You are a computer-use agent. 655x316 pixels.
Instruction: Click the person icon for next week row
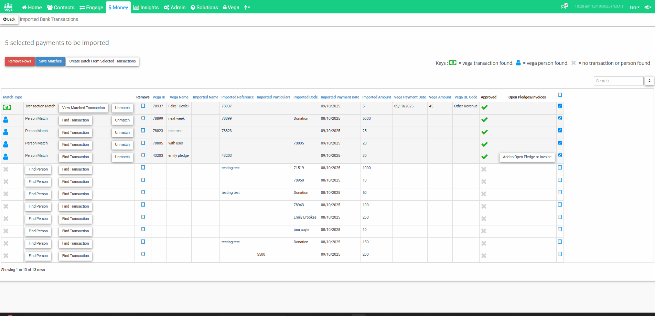[x=6, y=120]
